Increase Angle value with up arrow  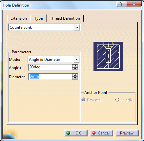coord(75,66)
